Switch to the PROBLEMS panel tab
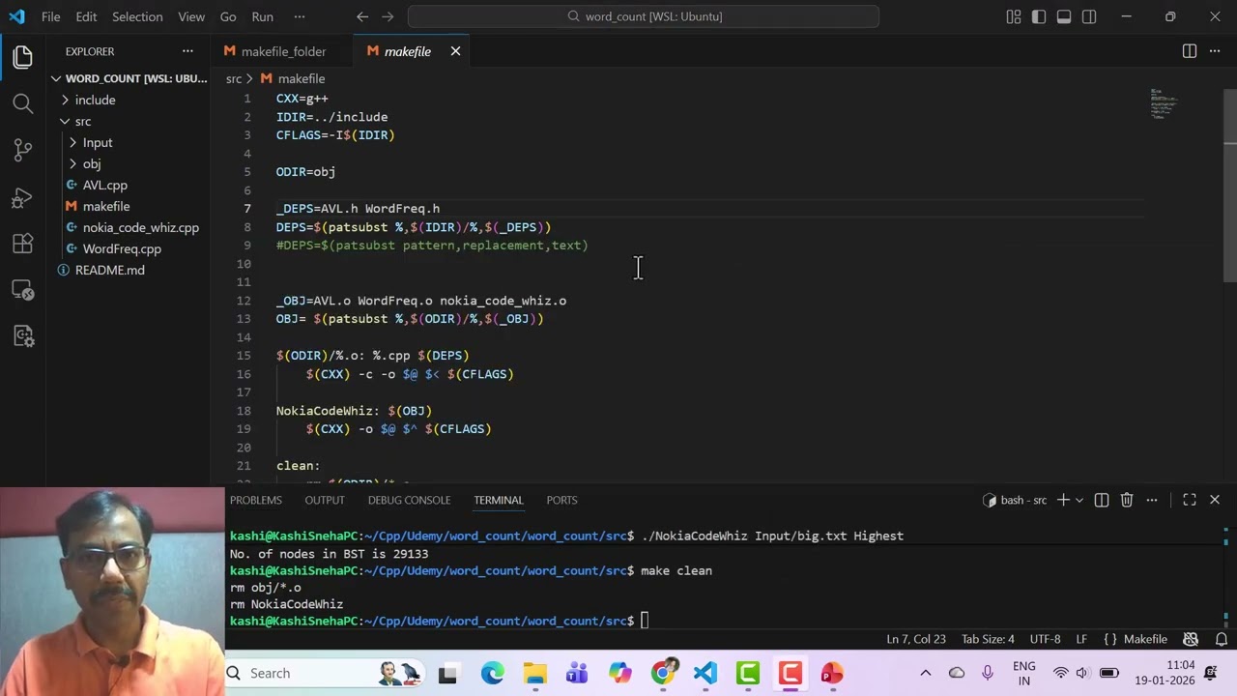This screenshot has width=1237, height=696. (256, 500)
